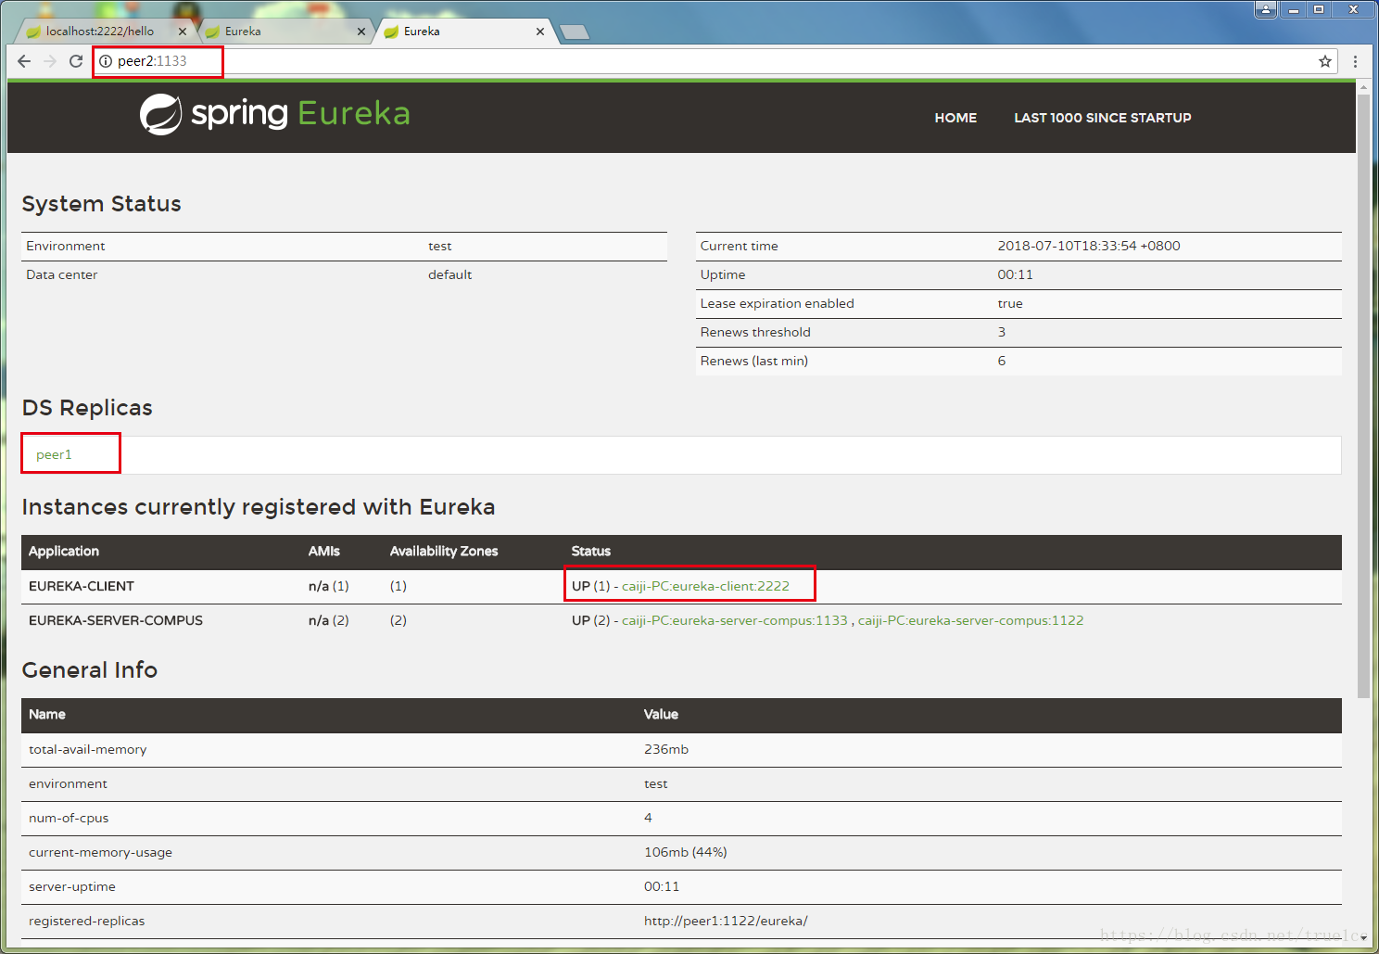Reload the page with the refresh icon

76,61
